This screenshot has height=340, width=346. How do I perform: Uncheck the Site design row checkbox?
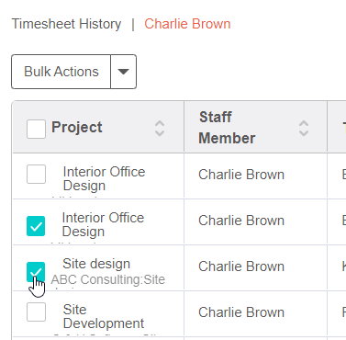(36, 272)
